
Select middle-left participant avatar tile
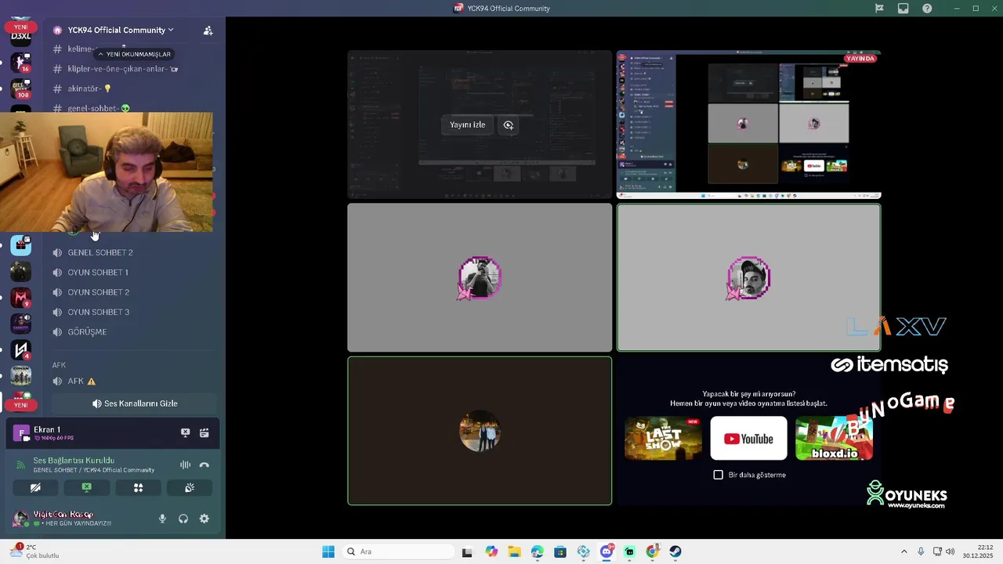click(480, 277)
